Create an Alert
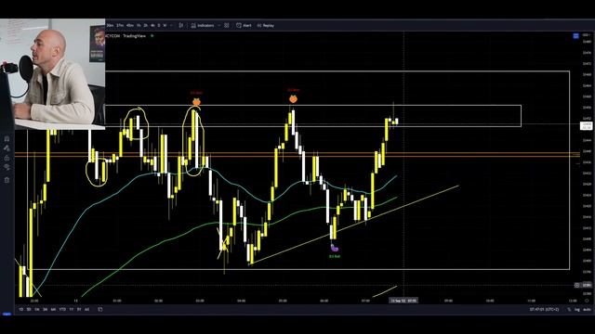The image size is (595, 334). 244,25
